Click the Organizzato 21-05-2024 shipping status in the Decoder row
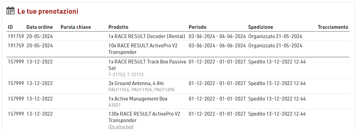Image resolution: width=356 pixels, height=130 pixels. pos(275,36)
